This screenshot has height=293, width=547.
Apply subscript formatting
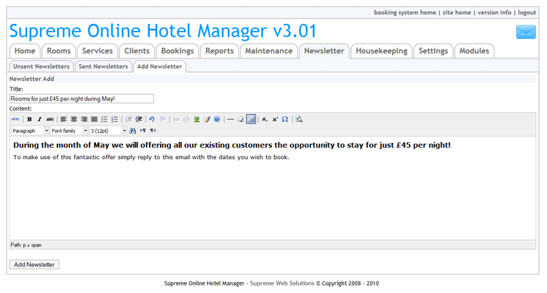coord(265,119)
